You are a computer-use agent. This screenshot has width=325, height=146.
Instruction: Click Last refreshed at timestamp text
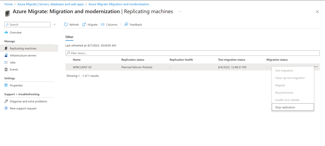point(91,46)
